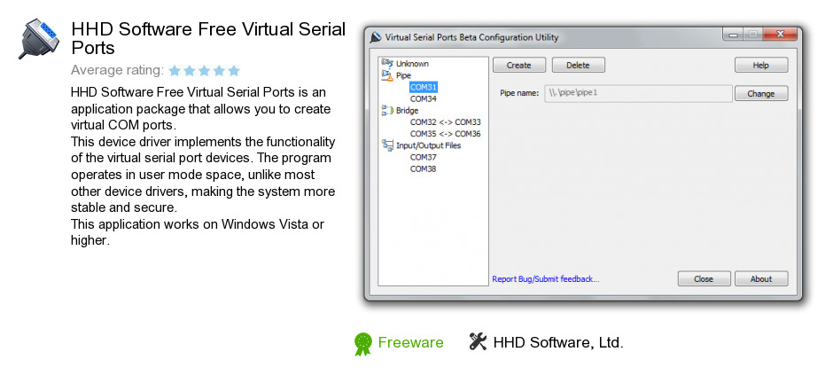Click the Bridge category icon in tree
This screenshot has width=833, height=383.
click(387, 111)
